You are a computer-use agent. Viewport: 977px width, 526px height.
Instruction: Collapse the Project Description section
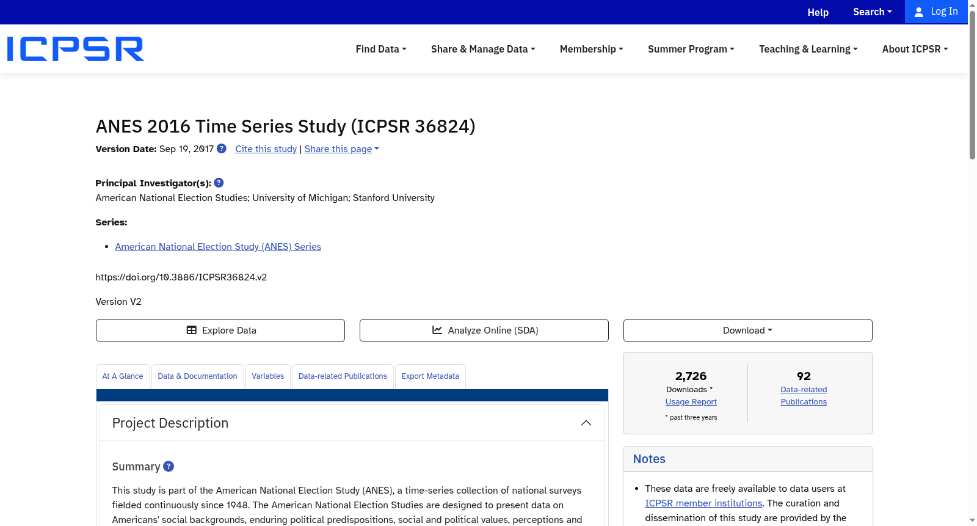[586, 423]
